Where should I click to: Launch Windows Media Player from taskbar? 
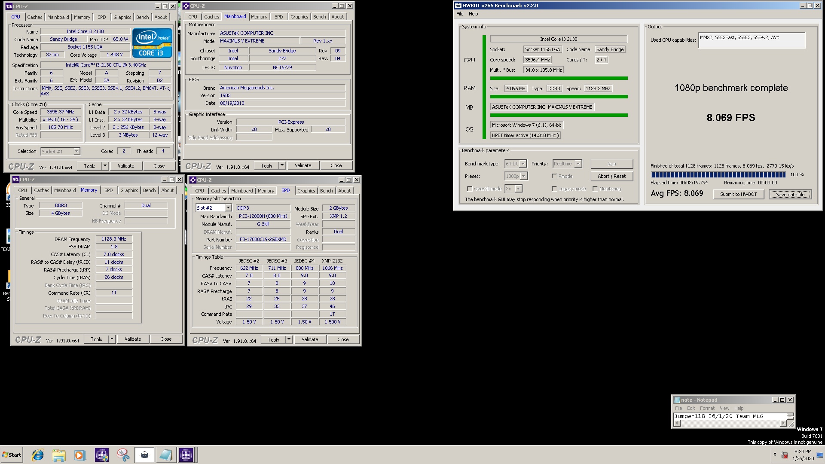click(x=79, y=455)
